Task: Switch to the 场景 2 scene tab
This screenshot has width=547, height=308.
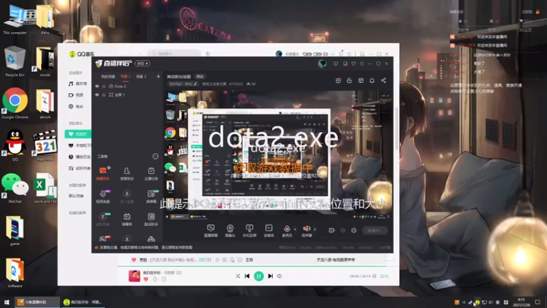Action: pyautogui.click(x=125, y=77)
